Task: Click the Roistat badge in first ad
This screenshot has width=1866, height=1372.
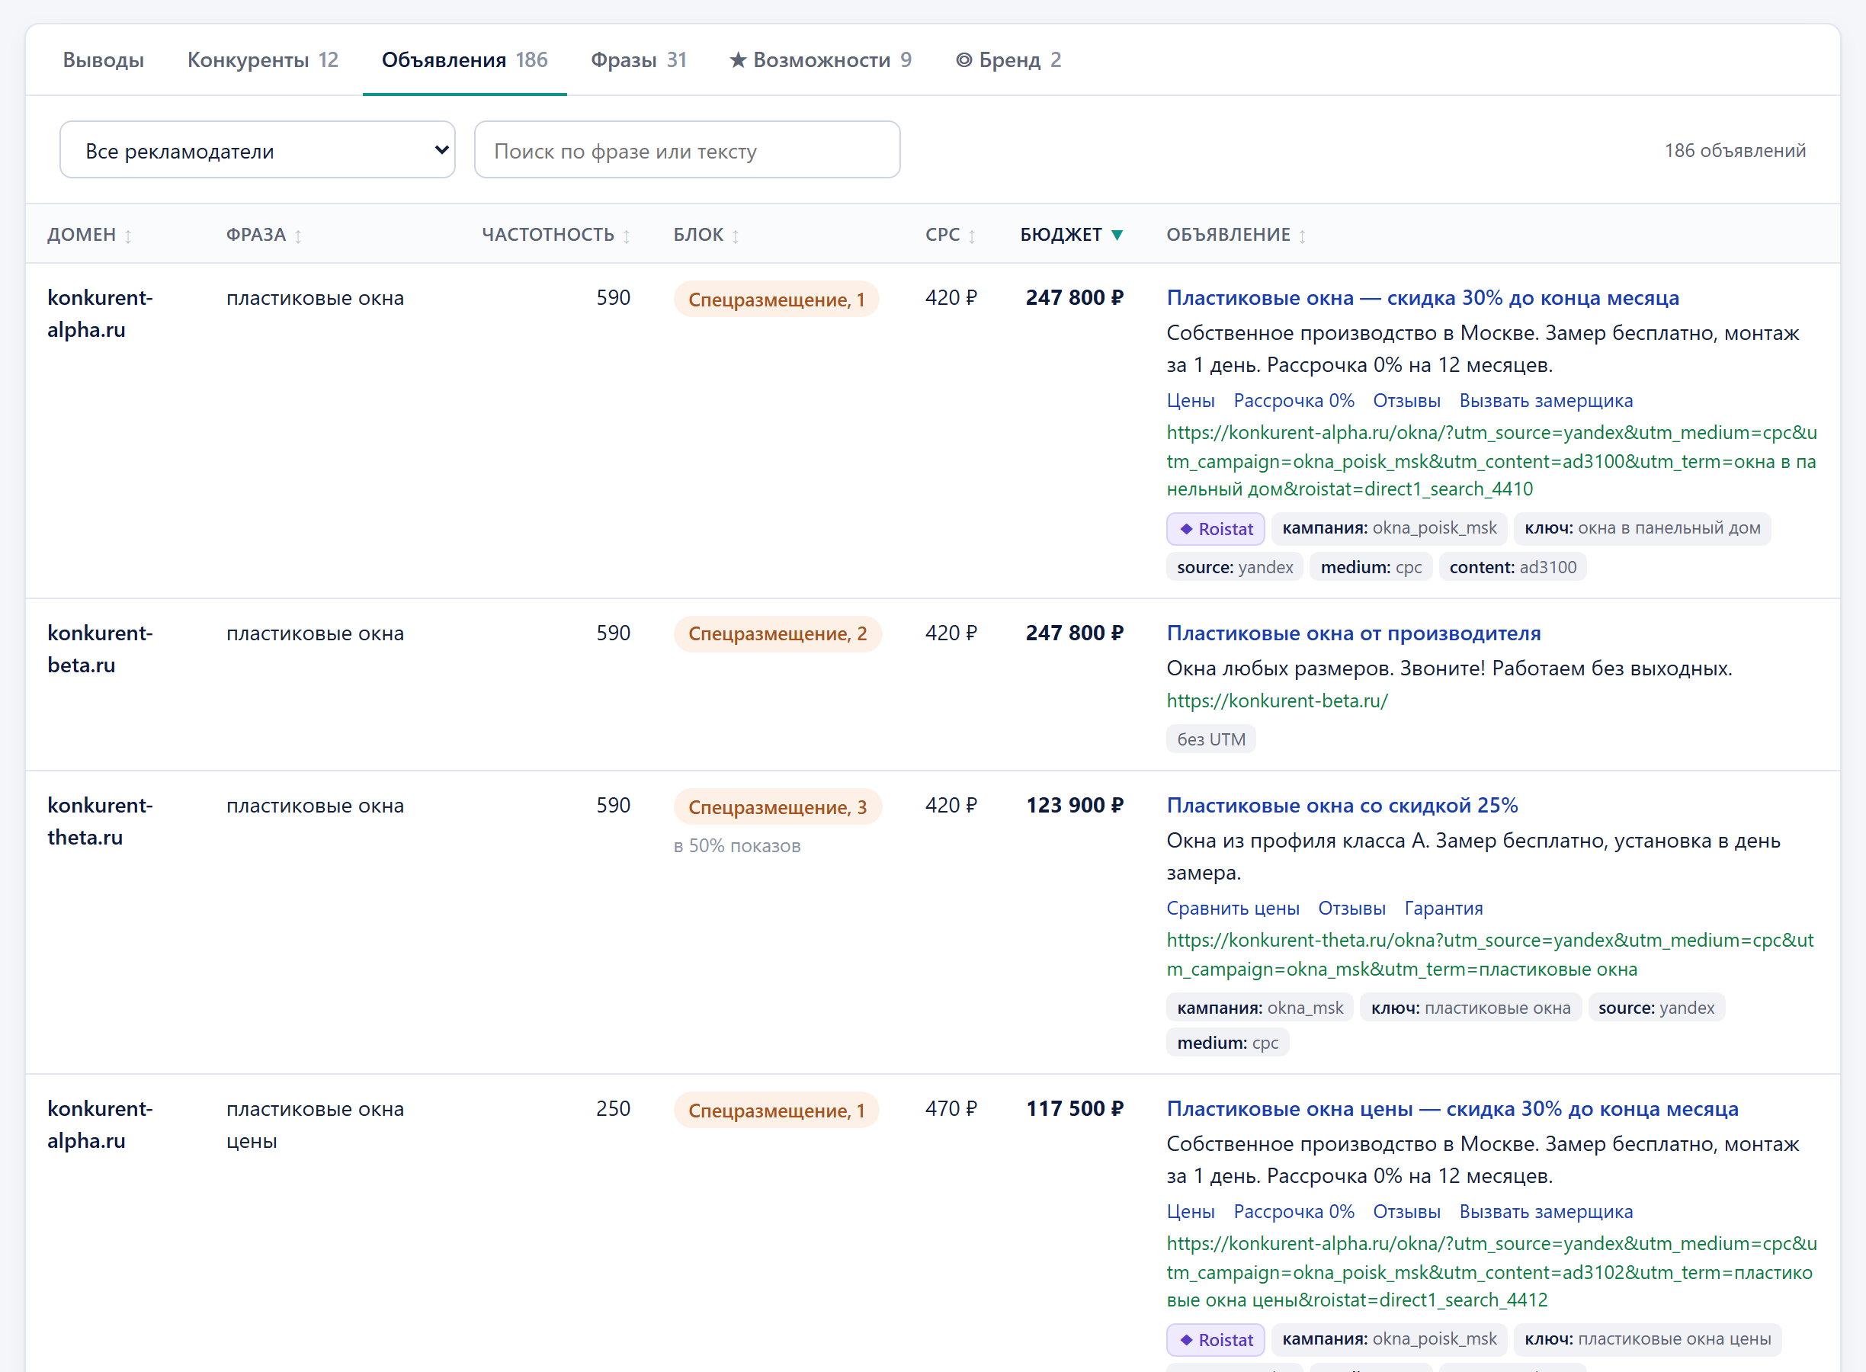Action: click(x=1215, y=528)
